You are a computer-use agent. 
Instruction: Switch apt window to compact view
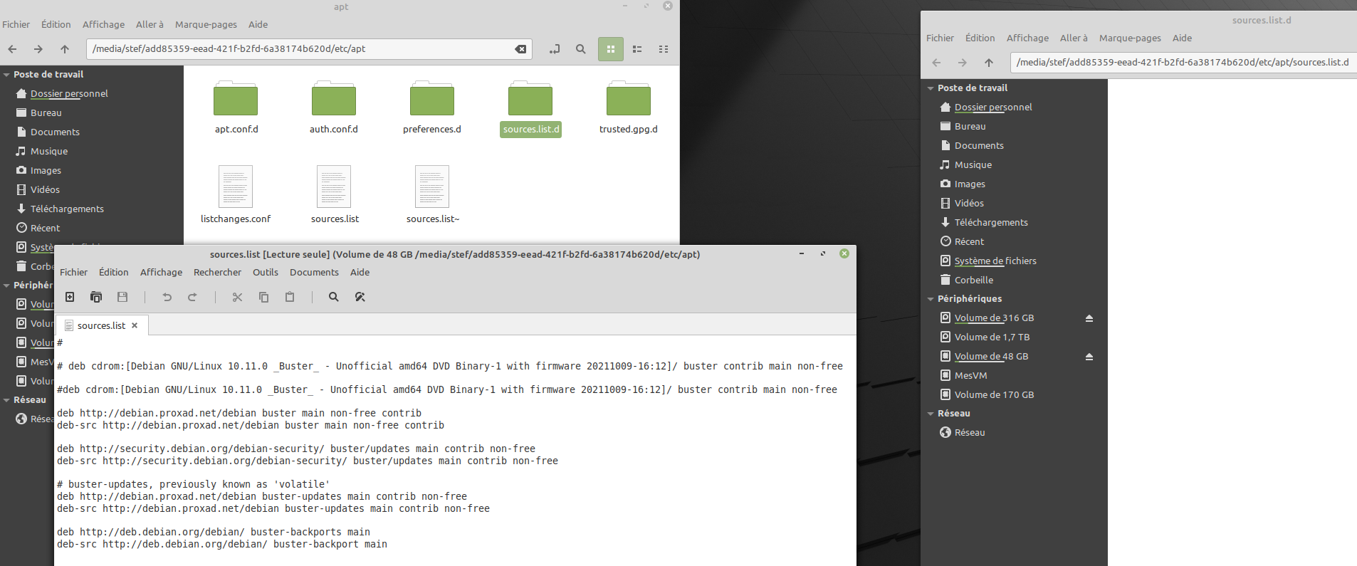(x=664, y=49)
